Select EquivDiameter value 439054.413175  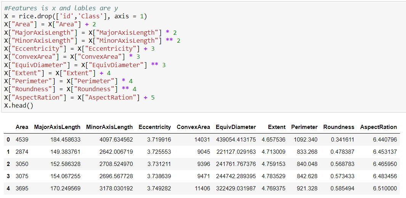click(236, 140)
